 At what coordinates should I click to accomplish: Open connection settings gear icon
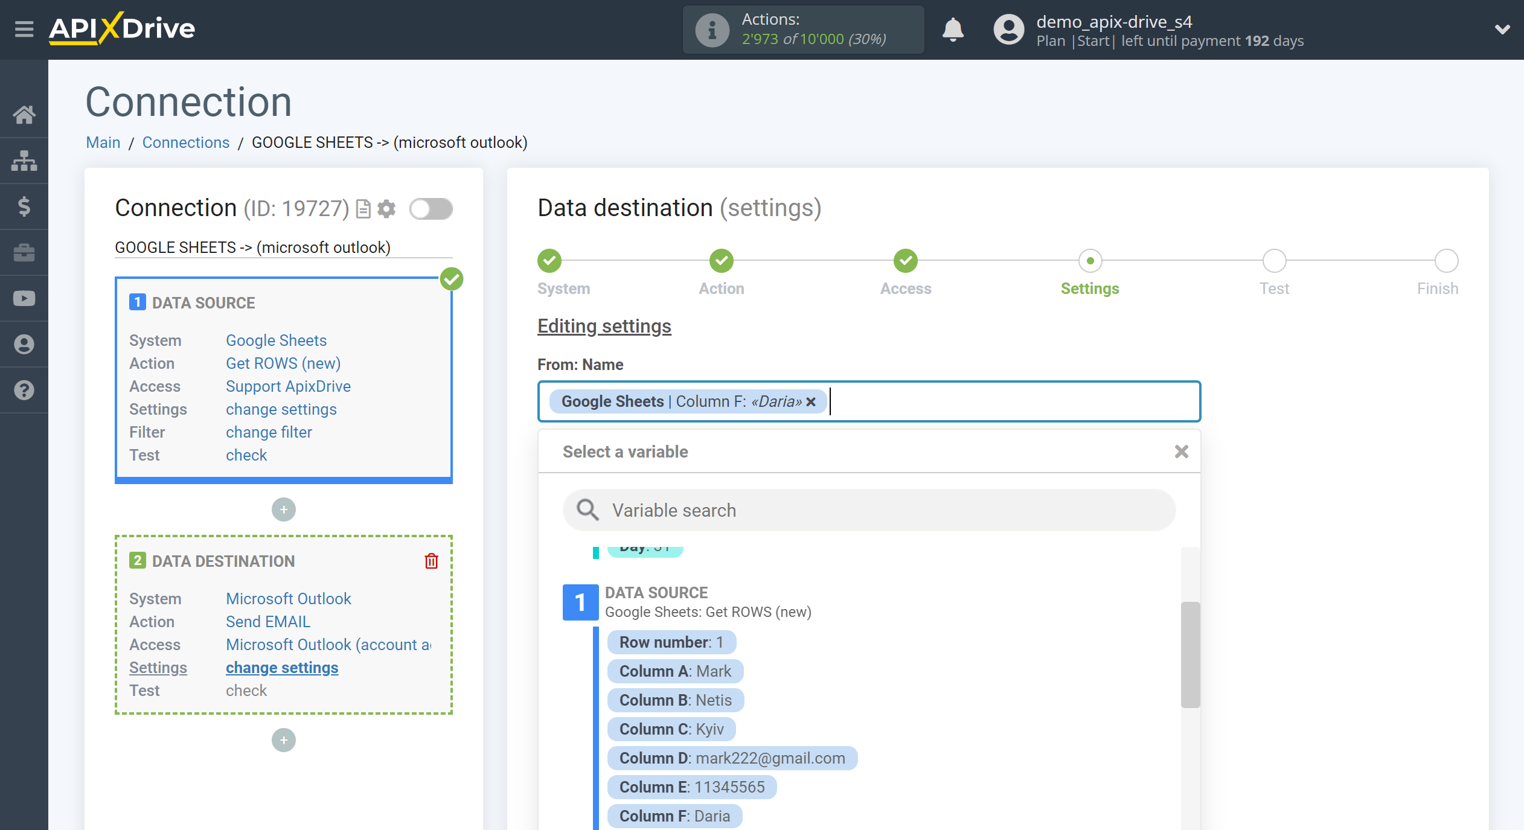click(386, 209)
